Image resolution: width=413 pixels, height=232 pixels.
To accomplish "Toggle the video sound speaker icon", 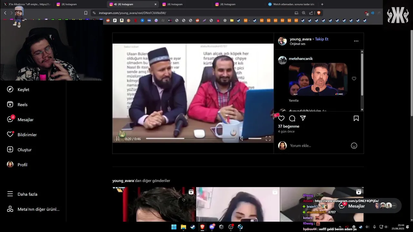I will 241,139.
